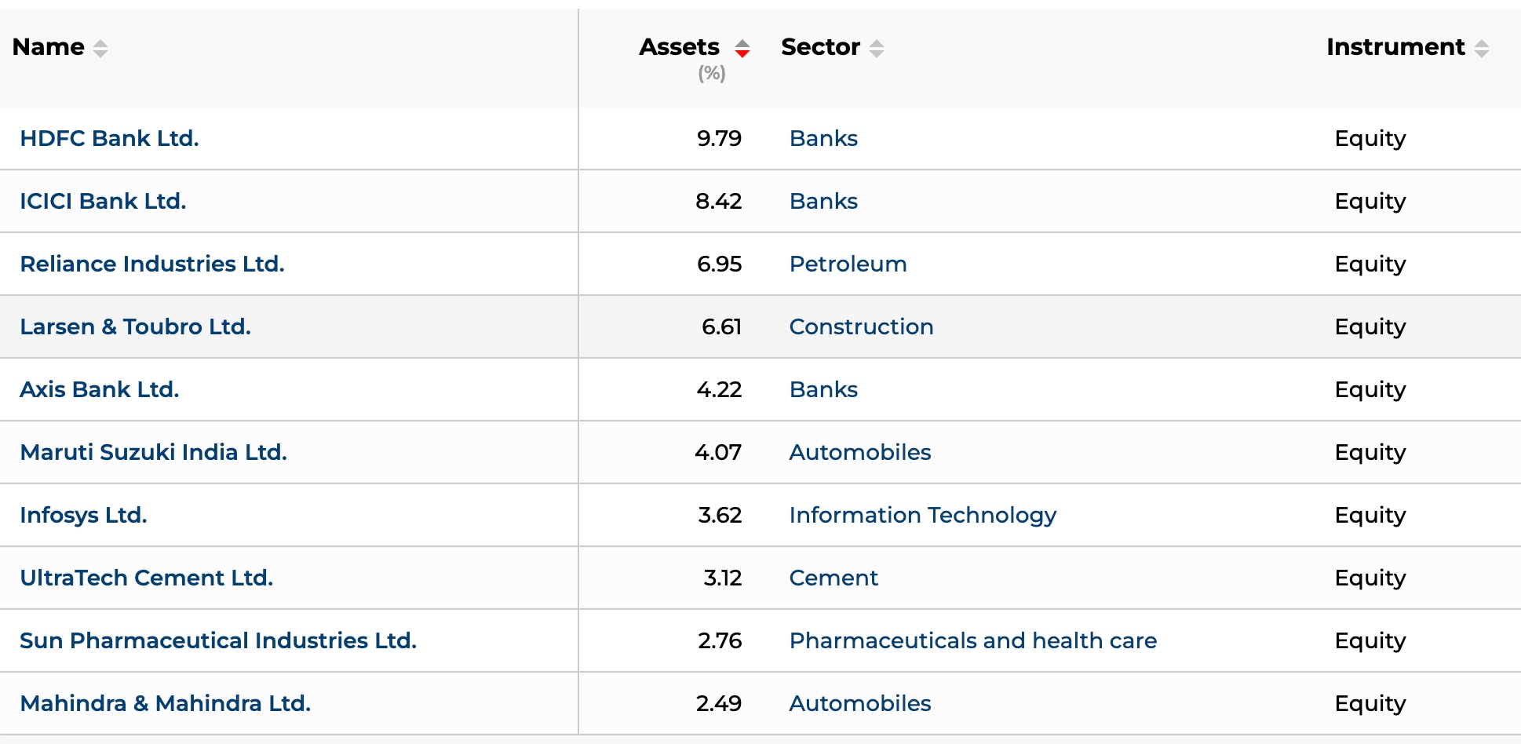Select the Sector column header
This screenshot has width=1521, height=744.
[819, 47]
